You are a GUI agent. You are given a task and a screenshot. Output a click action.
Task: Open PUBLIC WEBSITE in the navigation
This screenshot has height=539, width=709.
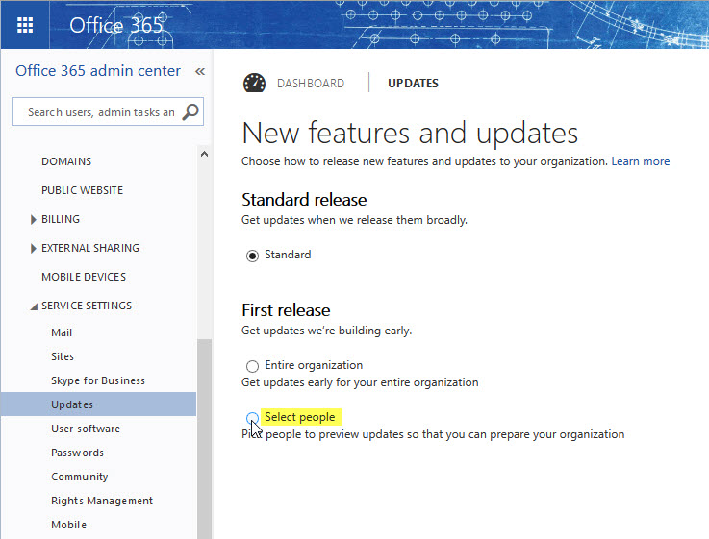coord(83,190)
